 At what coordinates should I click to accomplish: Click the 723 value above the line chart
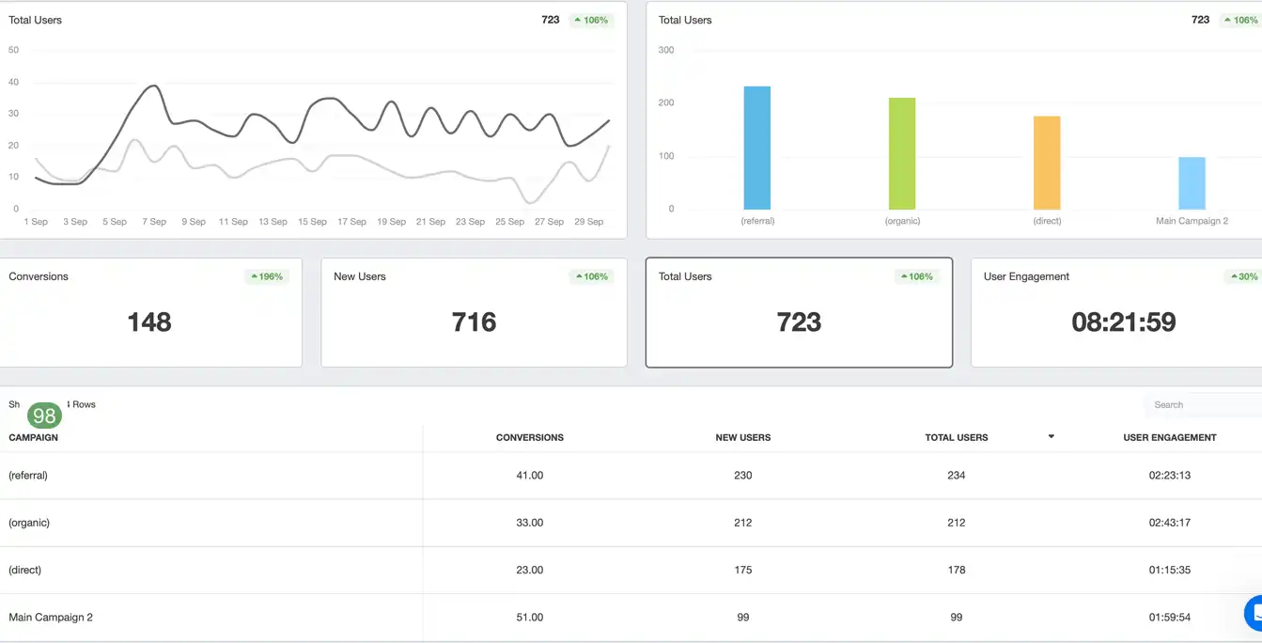tap(551, 20)
